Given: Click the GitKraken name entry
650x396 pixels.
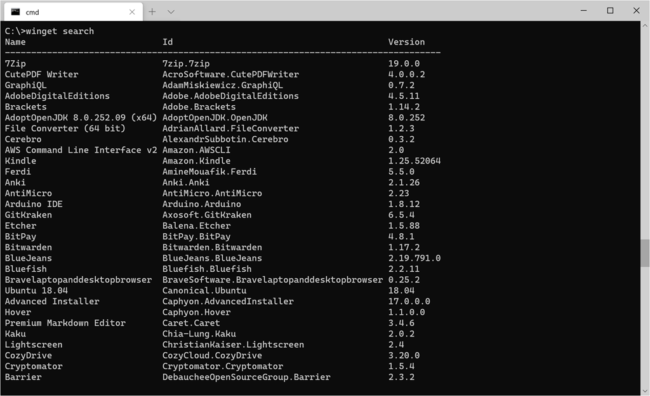Looking at the screenshot, I should (28, 215).
